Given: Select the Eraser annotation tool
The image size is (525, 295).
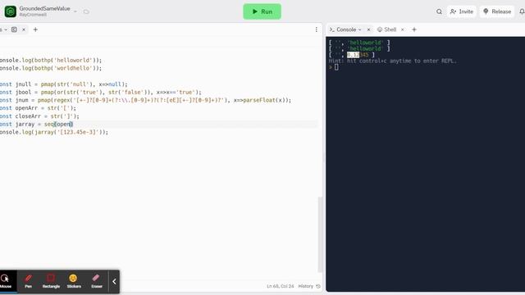Looking at the screenshot, I should point(97,281).
